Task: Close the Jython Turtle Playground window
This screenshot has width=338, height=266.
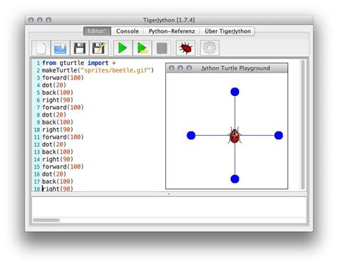Action: click(171, 68)
